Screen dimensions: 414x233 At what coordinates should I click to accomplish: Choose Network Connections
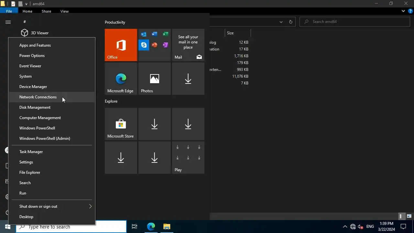tap(52, 97)
